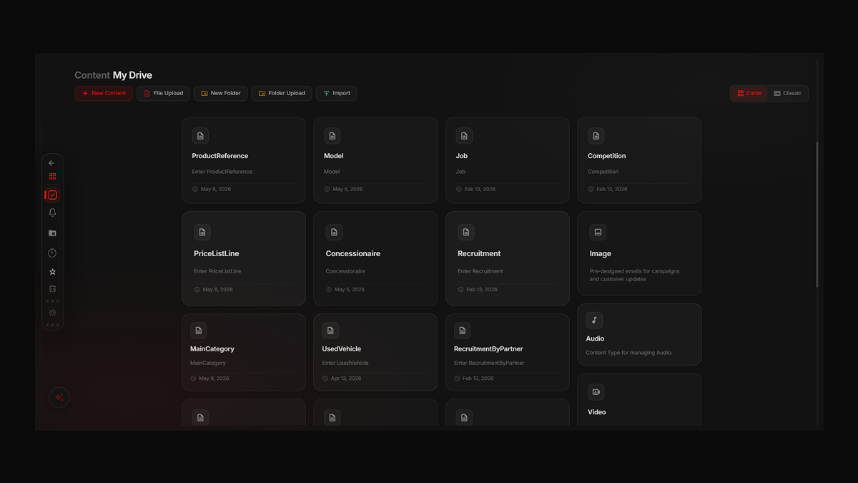
Task: Click the MainCategory card document icon
Action: click(x=199, y=331)
